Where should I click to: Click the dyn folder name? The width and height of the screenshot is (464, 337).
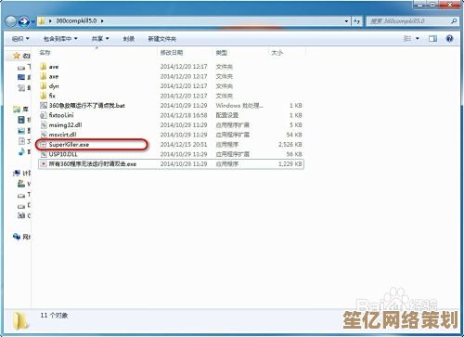pos(54,86)
